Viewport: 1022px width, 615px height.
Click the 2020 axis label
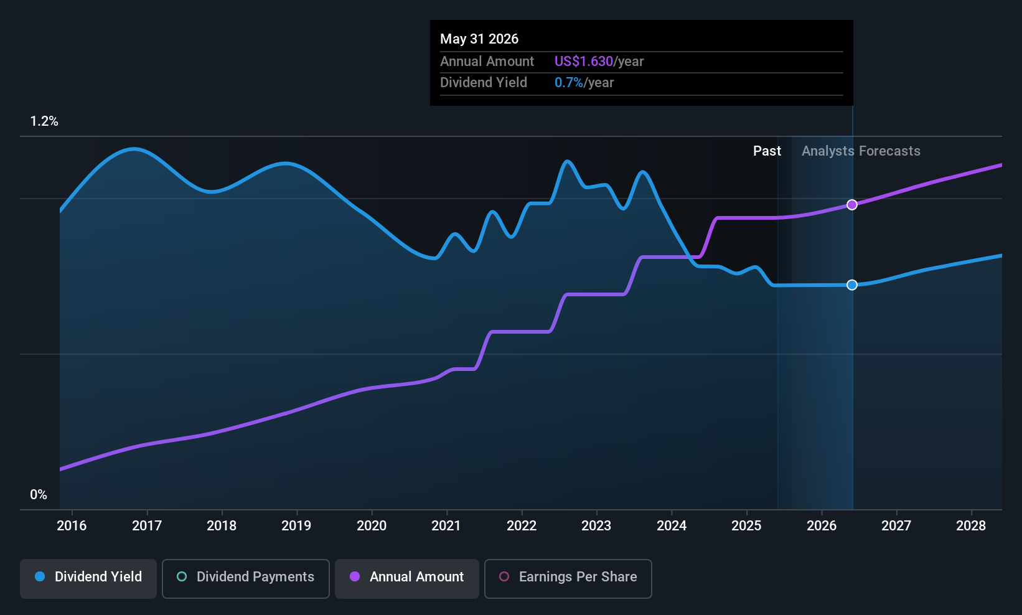[372, 525]
